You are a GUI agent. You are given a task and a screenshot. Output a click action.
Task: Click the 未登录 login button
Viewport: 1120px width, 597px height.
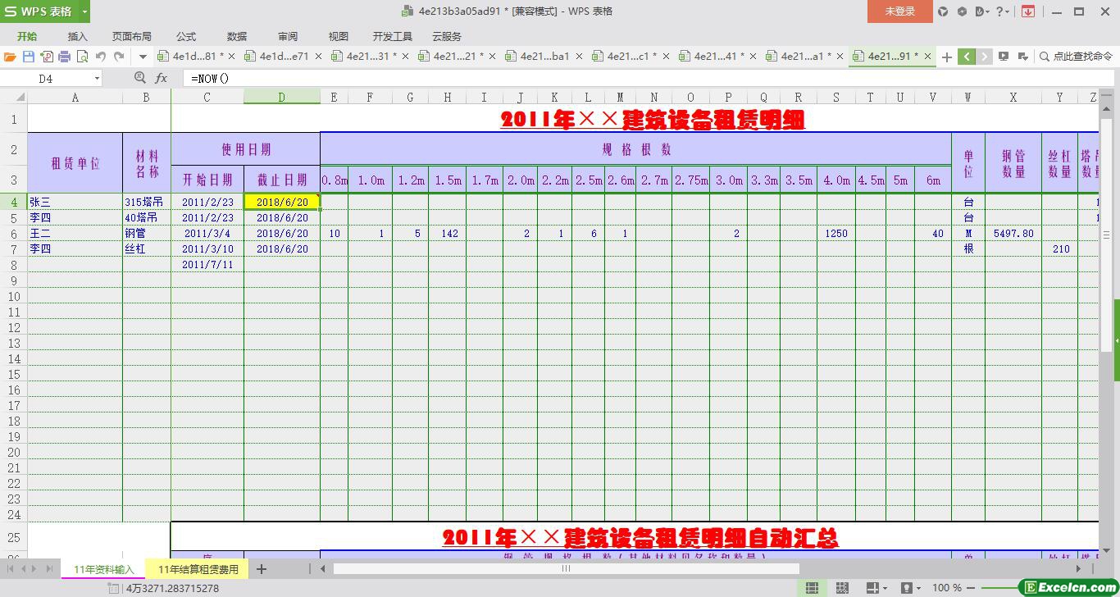pyautogui.click(x=899, y=11)
